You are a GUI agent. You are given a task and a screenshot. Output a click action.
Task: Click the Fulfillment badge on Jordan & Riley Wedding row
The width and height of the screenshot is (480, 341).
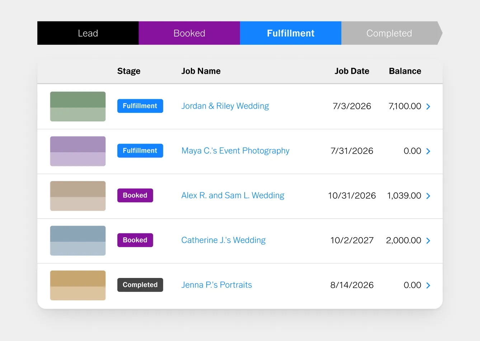point(140,106)
